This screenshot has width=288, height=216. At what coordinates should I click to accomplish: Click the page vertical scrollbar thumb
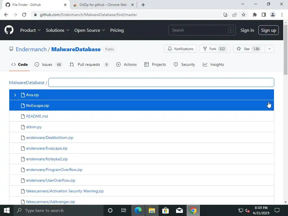(285, 49)
